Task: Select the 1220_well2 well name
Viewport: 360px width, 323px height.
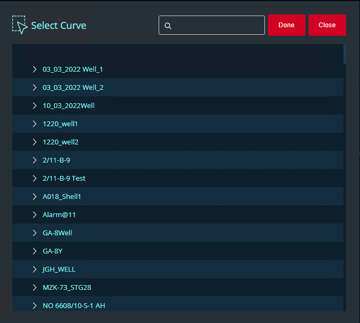Action: 60,142
